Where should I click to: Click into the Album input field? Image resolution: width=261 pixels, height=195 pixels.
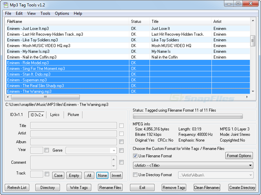click(73, 142)
